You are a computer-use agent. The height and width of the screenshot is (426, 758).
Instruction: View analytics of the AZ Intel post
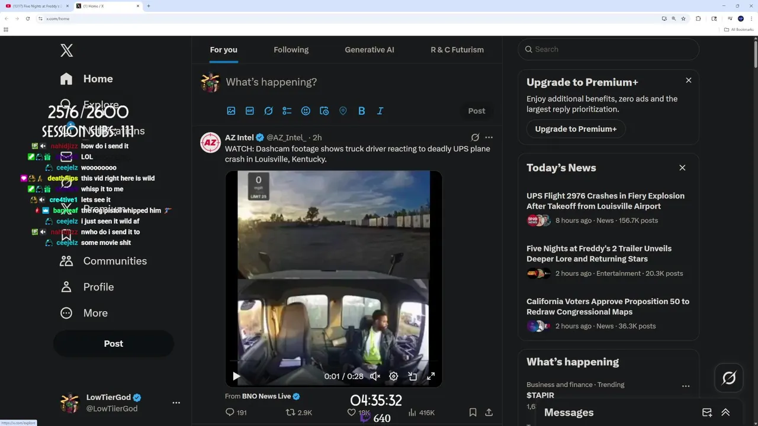(x=422, y=412)
